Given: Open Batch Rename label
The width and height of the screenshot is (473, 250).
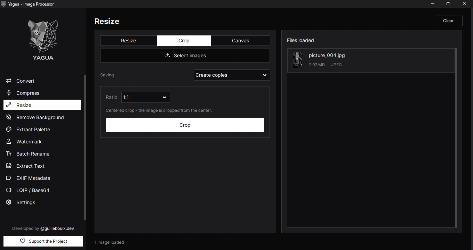Looking at the screenshot, I should click(33, 154).
